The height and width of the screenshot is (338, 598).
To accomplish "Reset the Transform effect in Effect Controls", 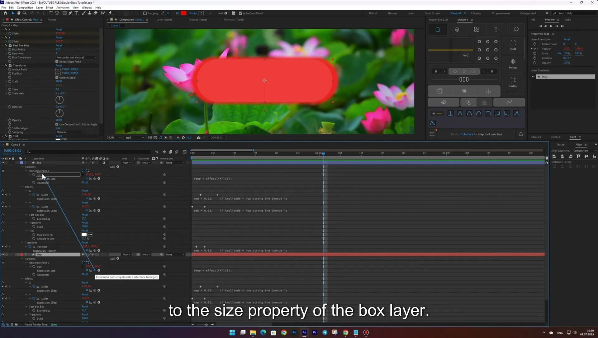I will click(59, 66).
